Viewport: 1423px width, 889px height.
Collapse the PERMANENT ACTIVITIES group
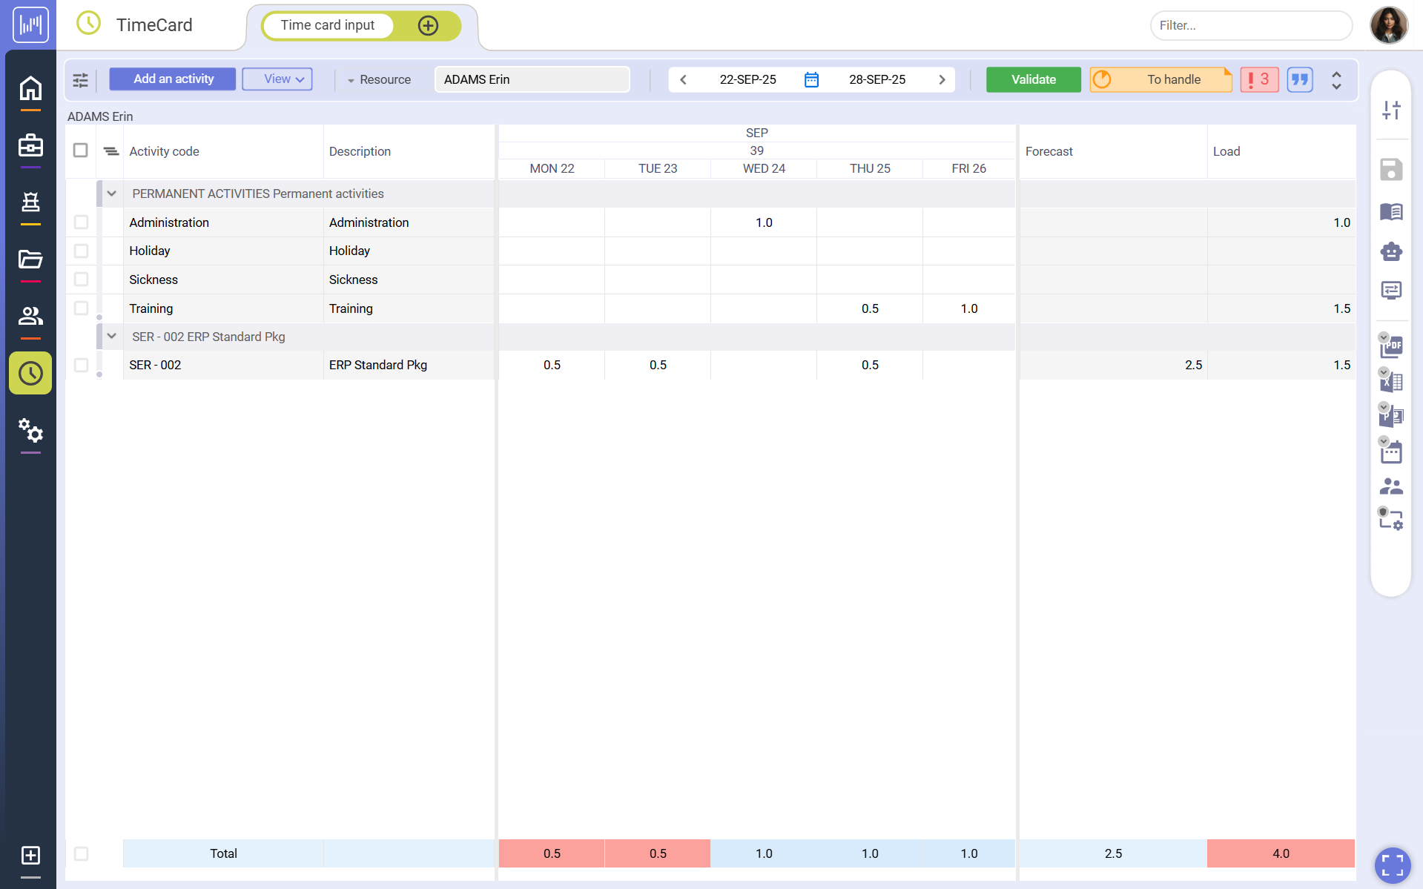click(110, 194)
